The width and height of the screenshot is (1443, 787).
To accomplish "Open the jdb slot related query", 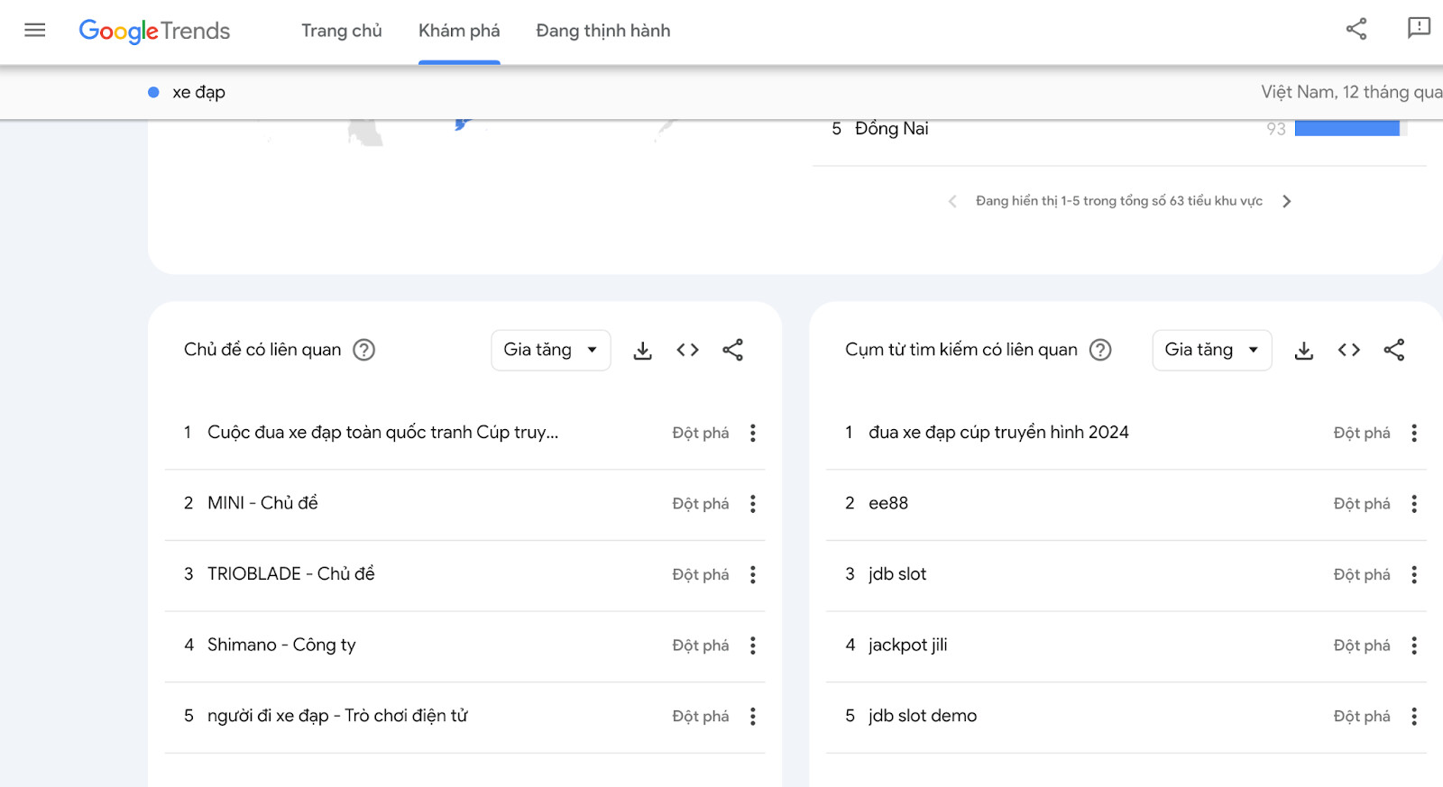I will pos(897,574).
